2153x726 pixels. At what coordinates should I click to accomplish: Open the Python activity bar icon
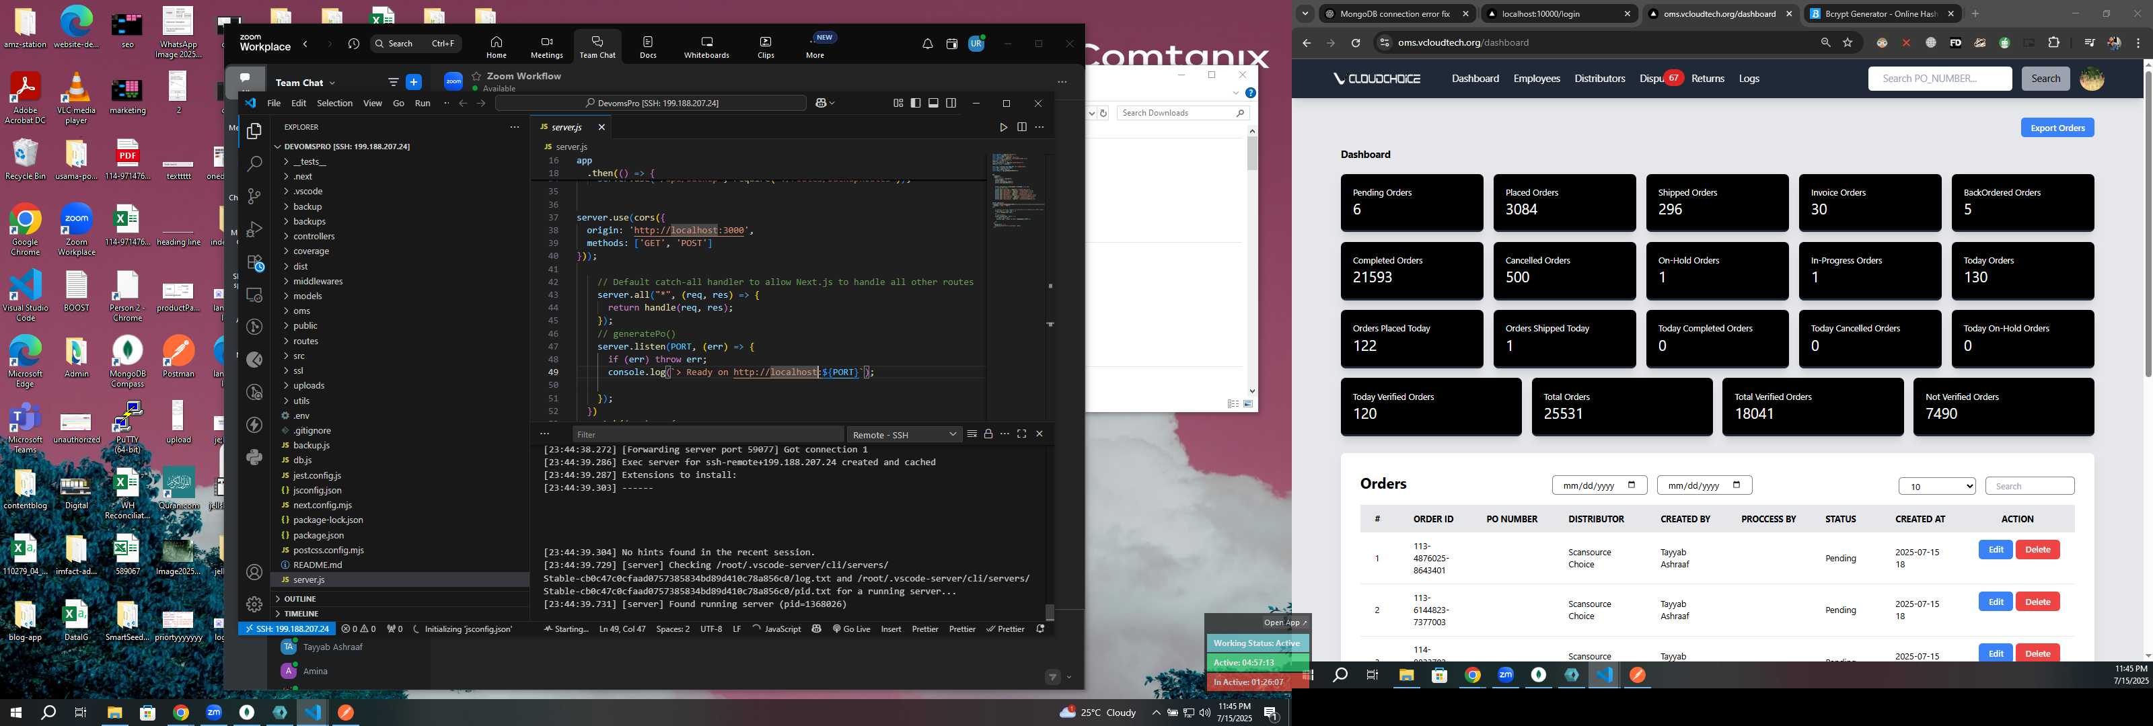pyautogui.click(x=254, y=457)
